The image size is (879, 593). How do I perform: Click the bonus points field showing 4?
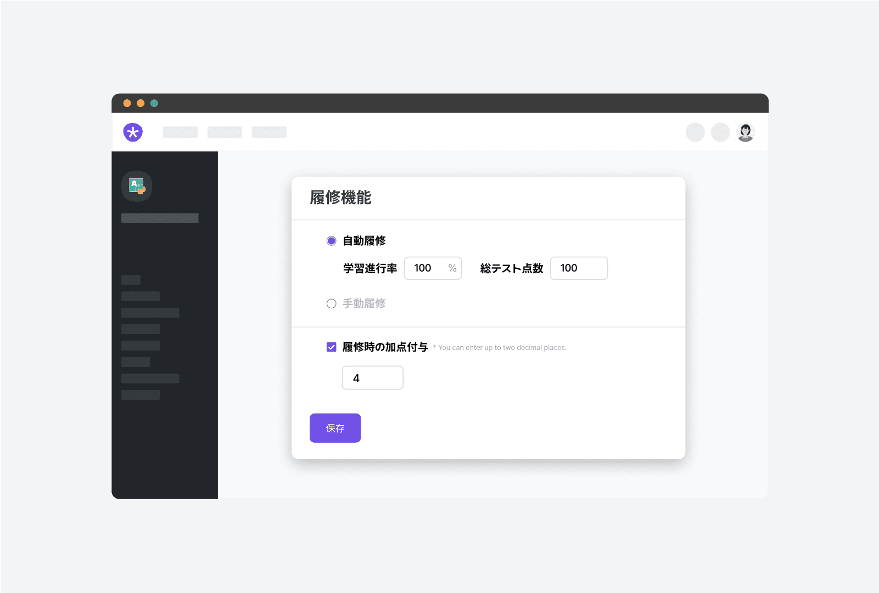point(372,378)
